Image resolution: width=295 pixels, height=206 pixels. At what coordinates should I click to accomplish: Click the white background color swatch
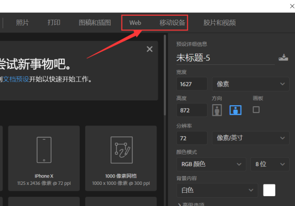click(269, 190)
